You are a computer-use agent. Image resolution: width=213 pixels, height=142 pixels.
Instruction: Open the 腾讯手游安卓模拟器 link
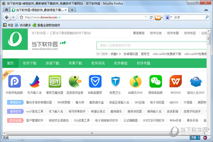point(39,102)
